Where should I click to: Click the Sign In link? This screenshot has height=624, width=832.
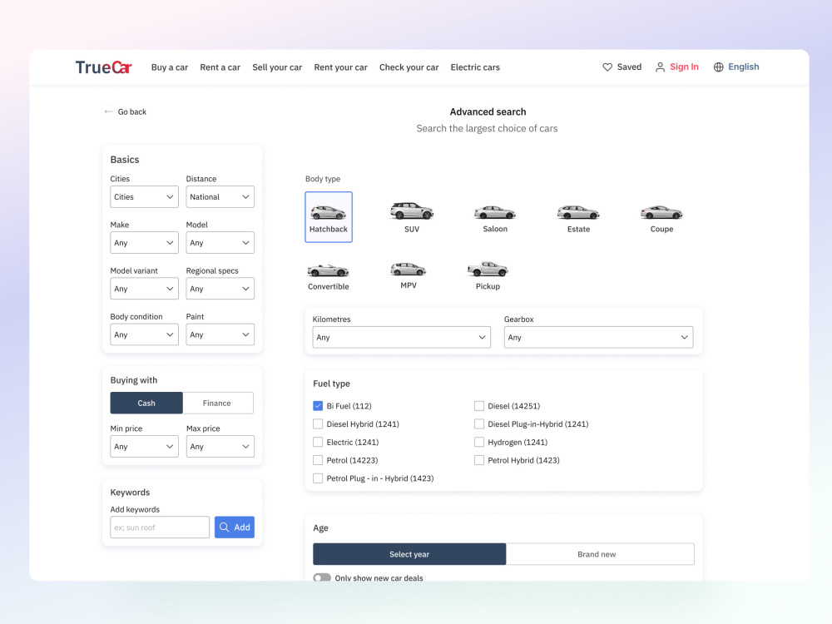tap(684, 67)
